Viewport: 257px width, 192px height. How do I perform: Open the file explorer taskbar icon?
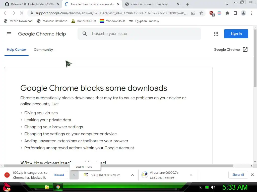pos(47,187)
